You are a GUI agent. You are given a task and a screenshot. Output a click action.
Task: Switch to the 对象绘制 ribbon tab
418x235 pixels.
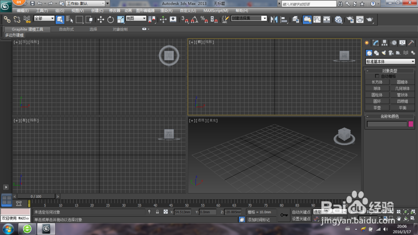click(x=120, y=29)
